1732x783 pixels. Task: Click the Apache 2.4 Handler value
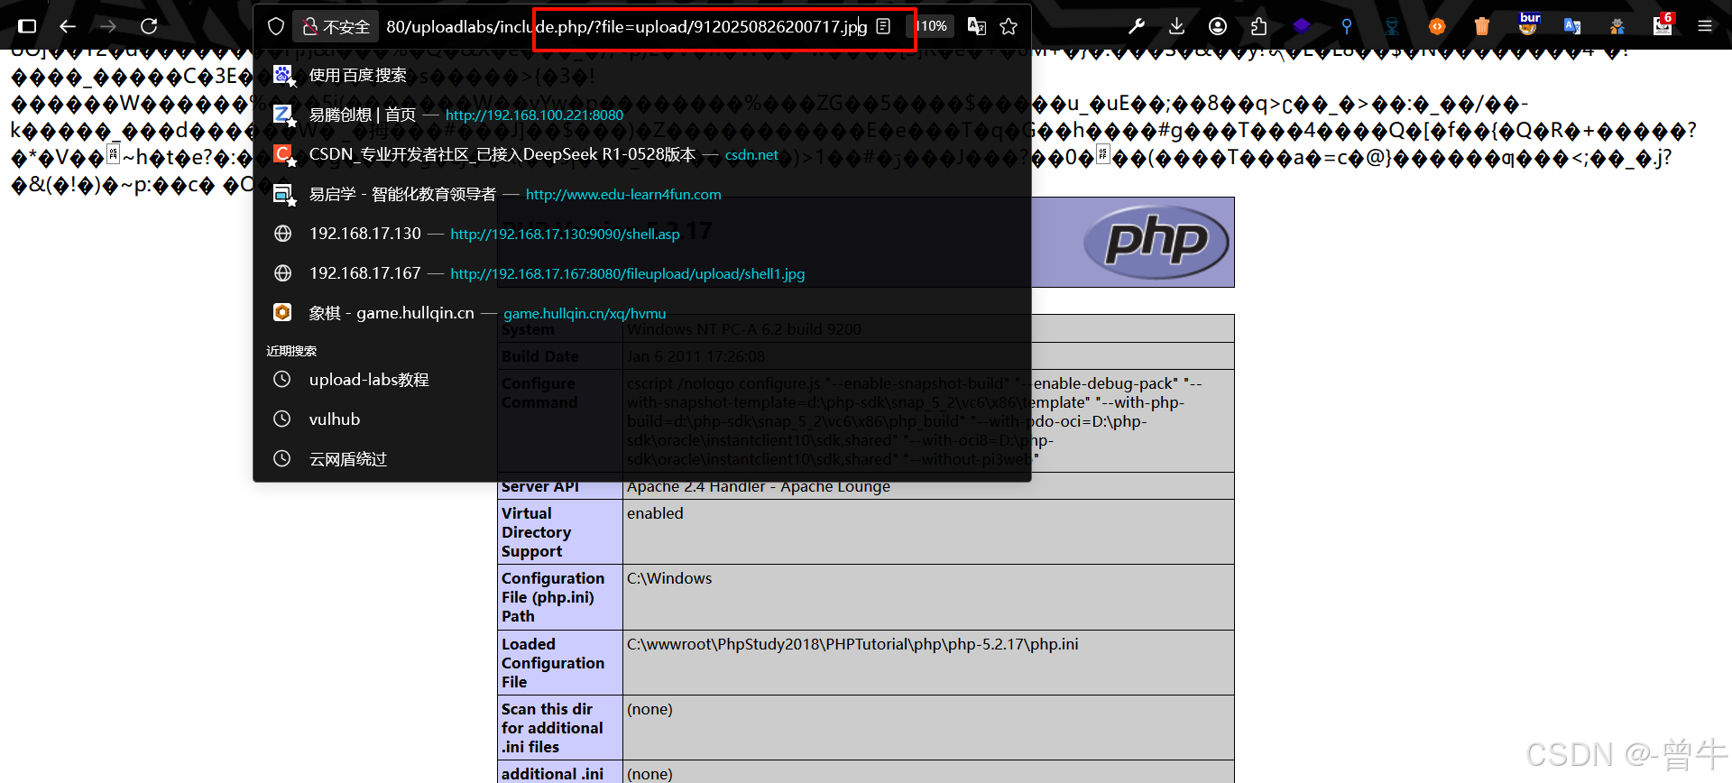(759, 486)
